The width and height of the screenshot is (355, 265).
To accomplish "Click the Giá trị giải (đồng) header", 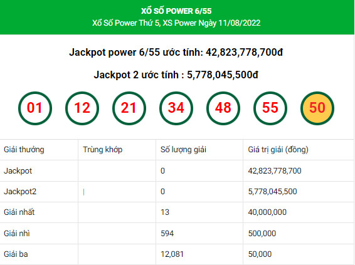I will click(x=278, y=150).
